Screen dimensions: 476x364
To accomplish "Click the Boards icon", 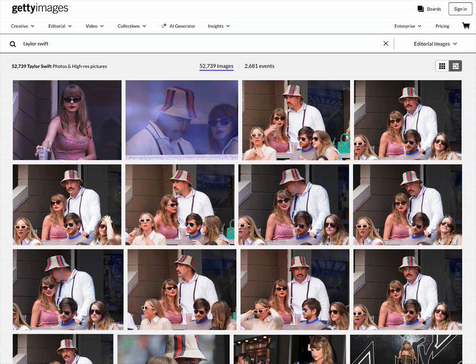I will (x=421, y=9).
